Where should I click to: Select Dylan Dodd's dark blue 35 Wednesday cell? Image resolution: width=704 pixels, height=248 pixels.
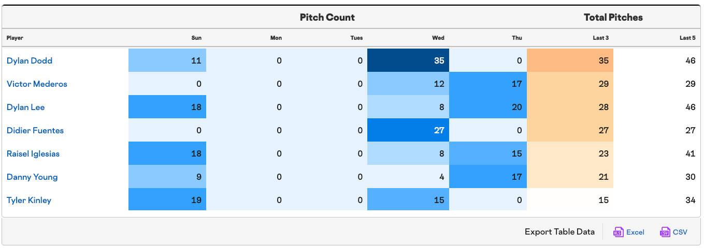pos(408,60)
